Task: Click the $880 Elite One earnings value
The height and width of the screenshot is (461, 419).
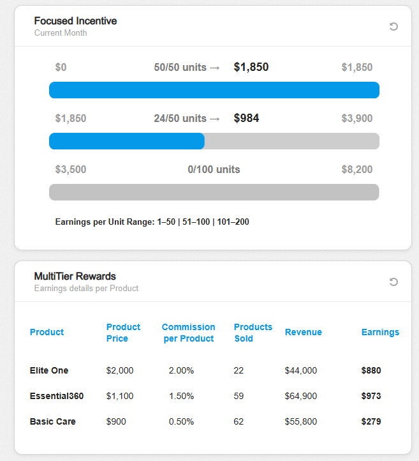Action: pos(371,370)
